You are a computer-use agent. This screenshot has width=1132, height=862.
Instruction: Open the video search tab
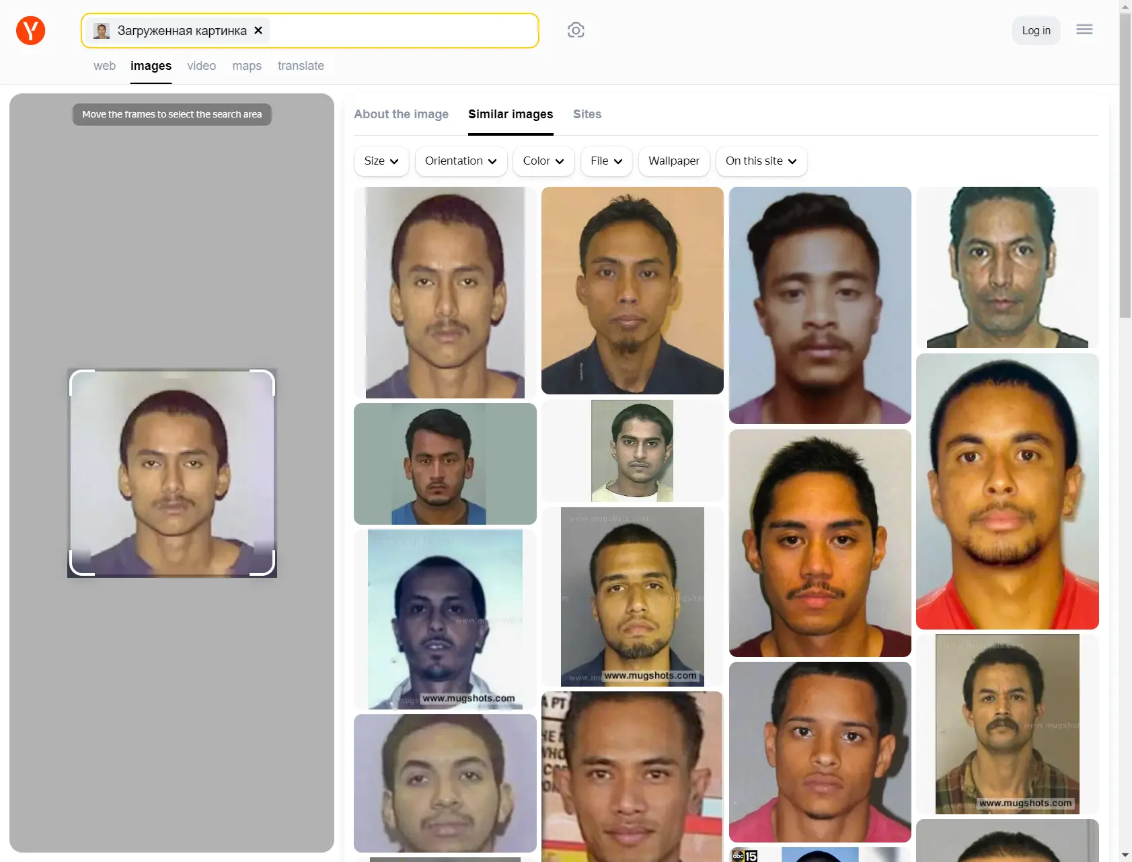(201, 66)
